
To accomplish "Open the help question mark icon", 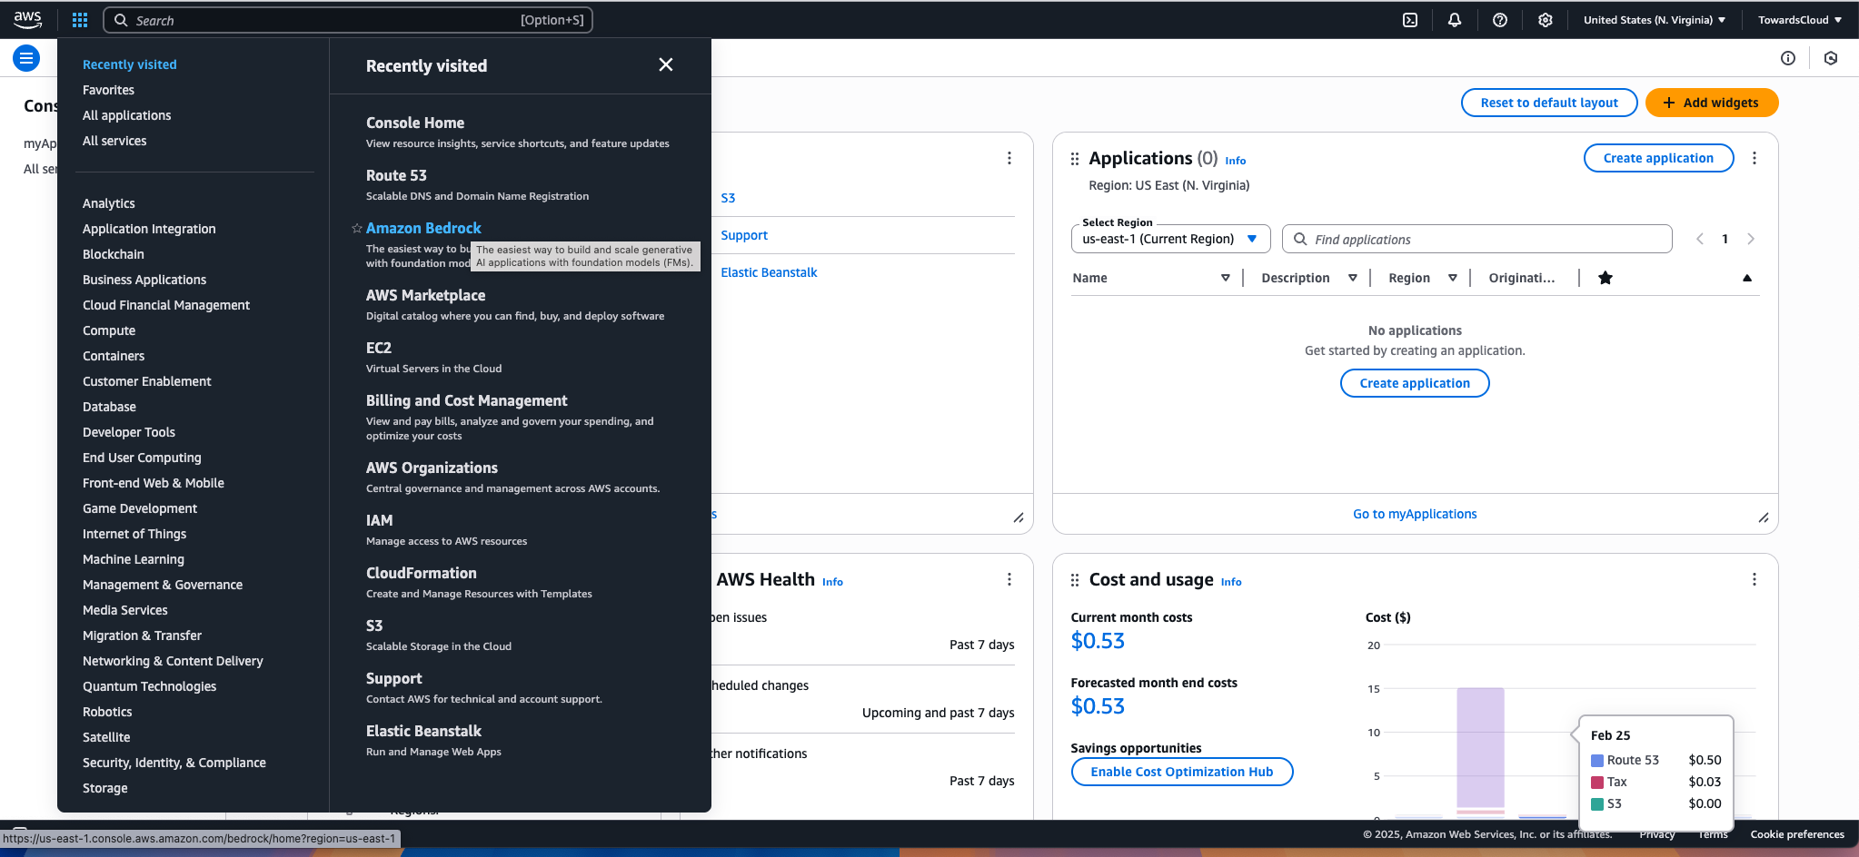I will pos(1500,20).
